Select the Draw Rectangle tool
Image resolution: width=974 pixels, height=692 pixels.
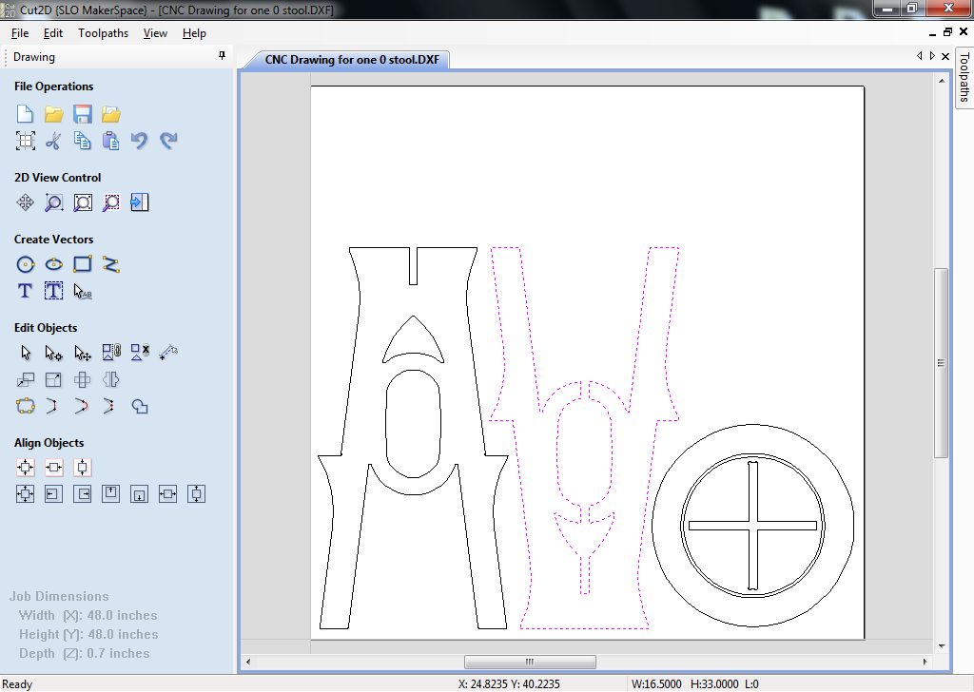click(83, 264)
